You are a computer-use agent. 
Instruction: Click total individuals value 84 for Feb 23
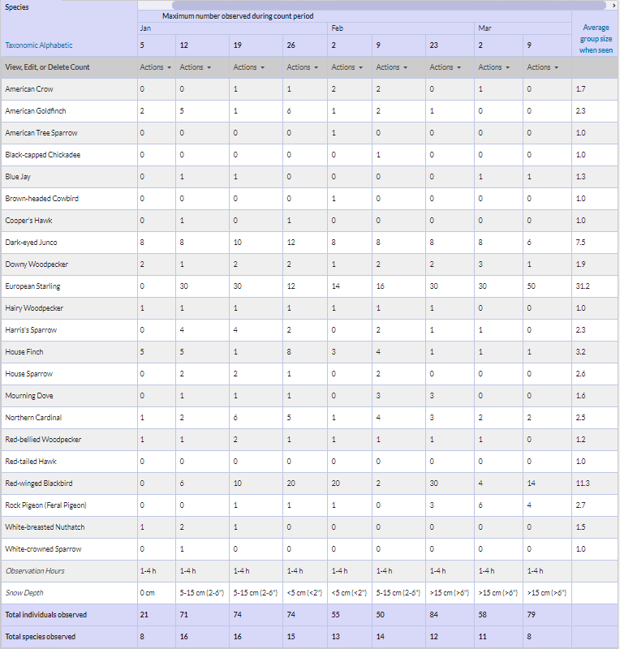[x=433, y=615]
